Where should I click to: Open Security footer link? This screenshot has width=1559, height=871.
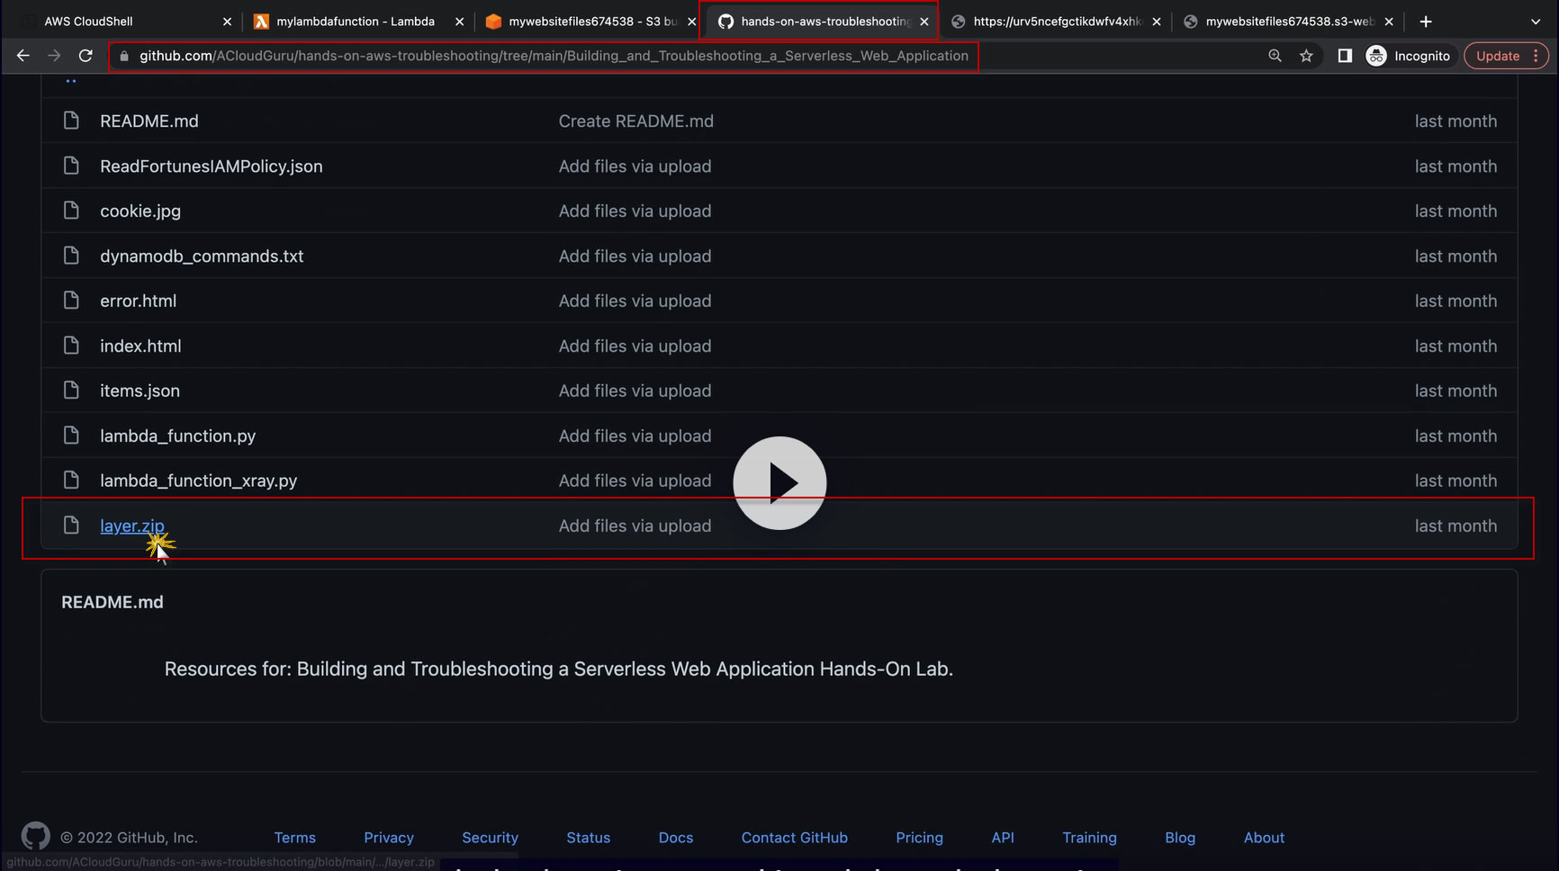pyautogui.click(x=491, y=838)
